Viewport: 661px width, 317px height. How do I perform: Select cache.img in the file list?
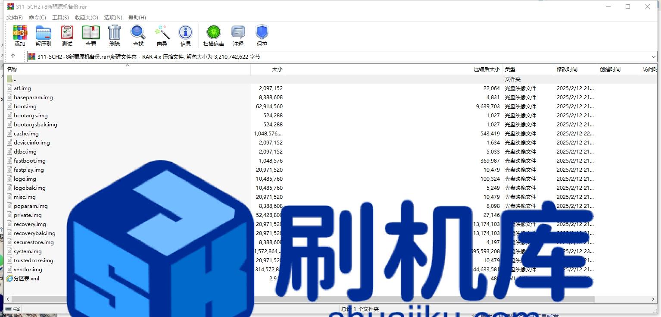pos(26,133)
